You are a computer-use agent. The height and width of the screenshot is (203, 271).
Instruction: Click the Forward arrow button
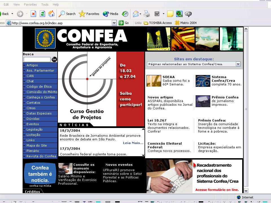click(20, 14)
